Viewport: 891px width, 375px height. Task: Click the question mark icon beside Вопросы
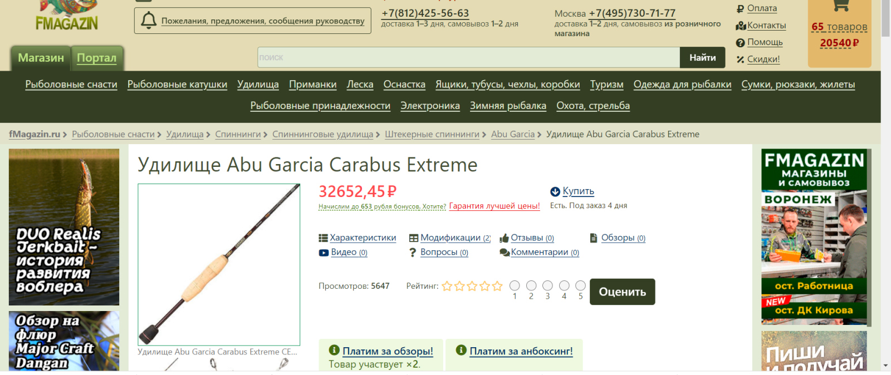click(413, 253)
